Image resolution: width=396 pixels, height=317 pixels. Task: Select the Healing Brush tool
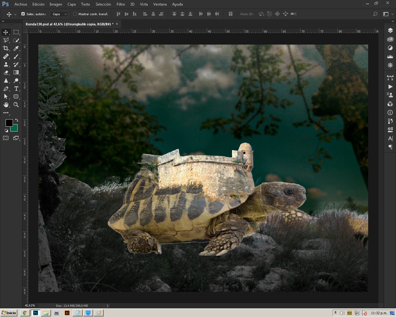pos(6,56)
